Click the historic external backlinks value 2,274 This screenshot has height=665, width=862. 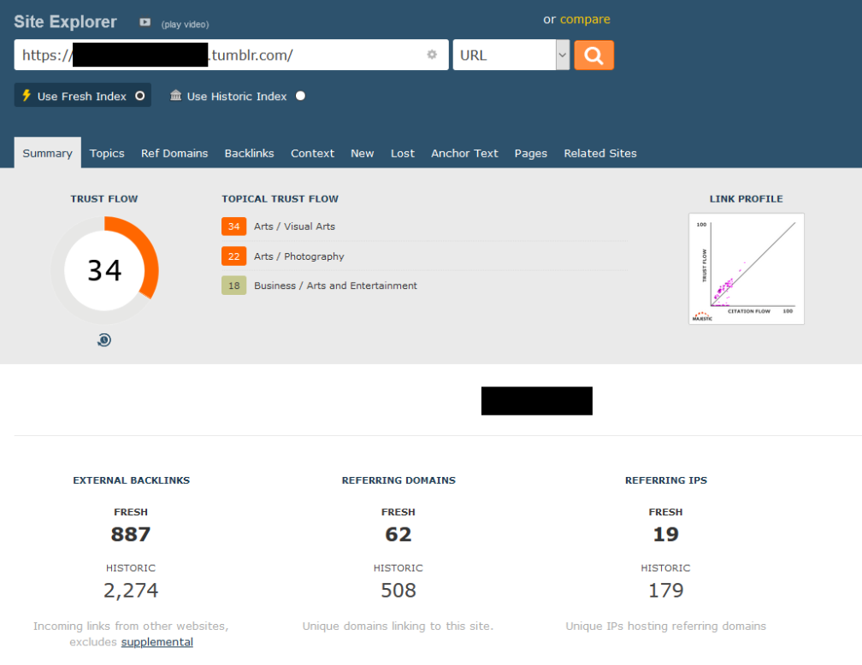coord(131,591)
